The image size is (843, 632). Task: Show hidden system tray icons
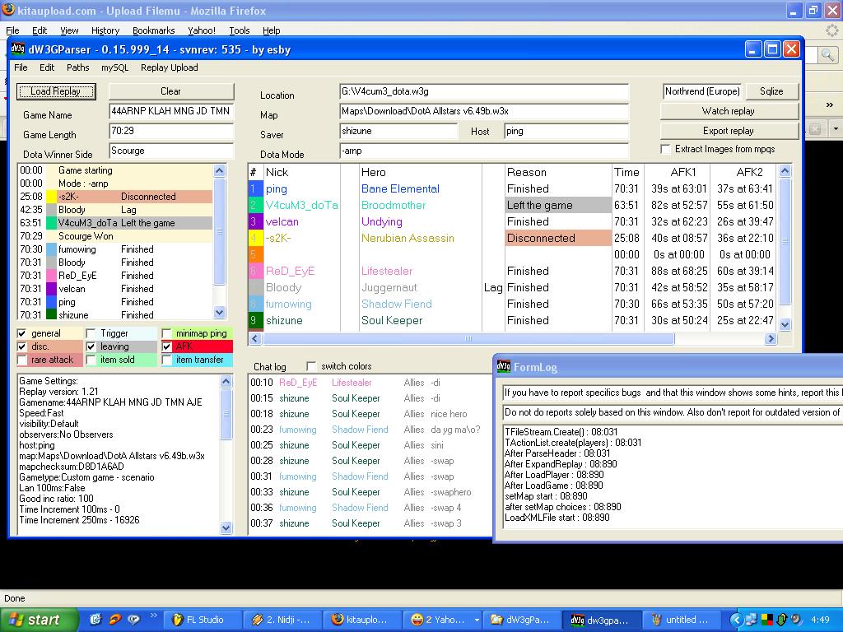tap(736, 620)
